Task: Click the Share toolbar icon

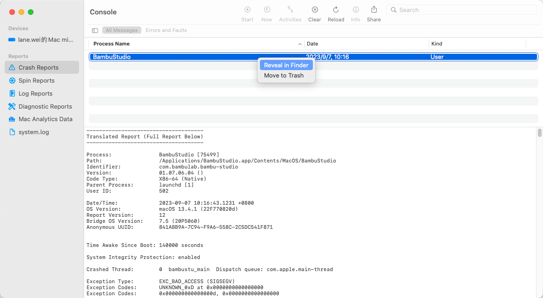Action: point(374,9)
